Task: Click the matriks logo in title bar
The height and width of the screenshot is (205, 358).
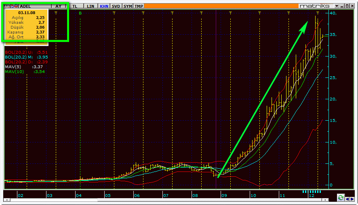Action: pos(315,6)
